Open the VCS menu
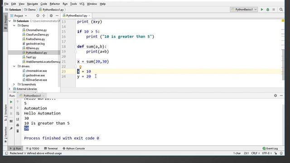The image size is (290, 163). point(82,4)
